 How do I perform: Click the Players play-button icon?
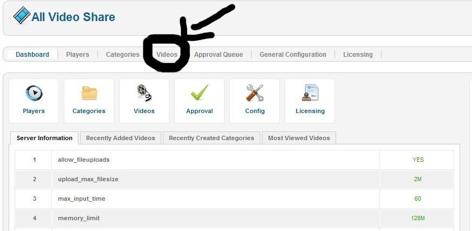coord(34,93)
